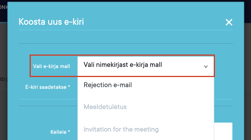Click the Koosta uus e-kiri heading
This screenshot has width=251, height=140.
51,22
